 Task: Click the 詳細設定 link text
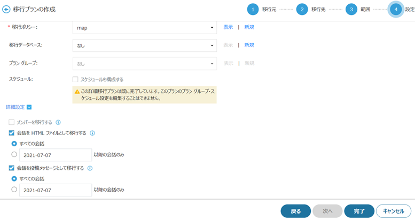point(15,107)
